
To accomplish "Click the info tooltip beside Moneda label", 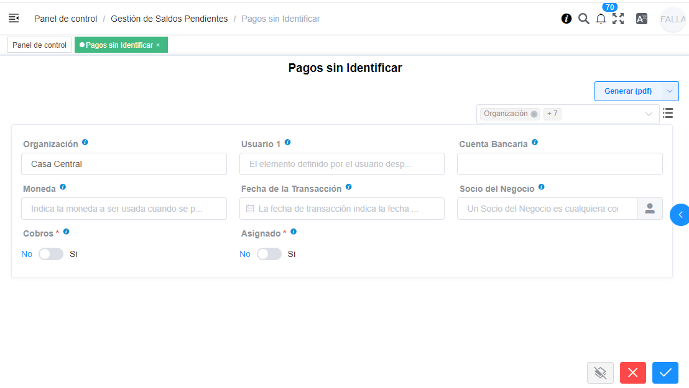I will tap(61, 187).
